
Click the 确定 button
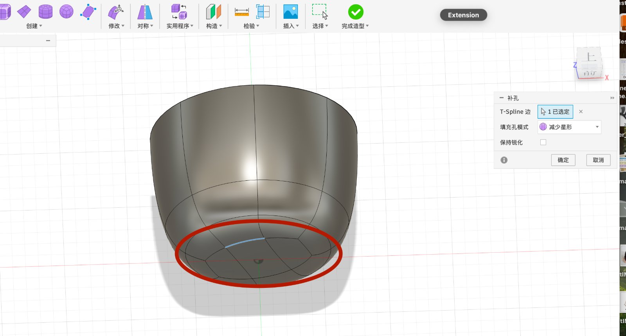(563, 160)
